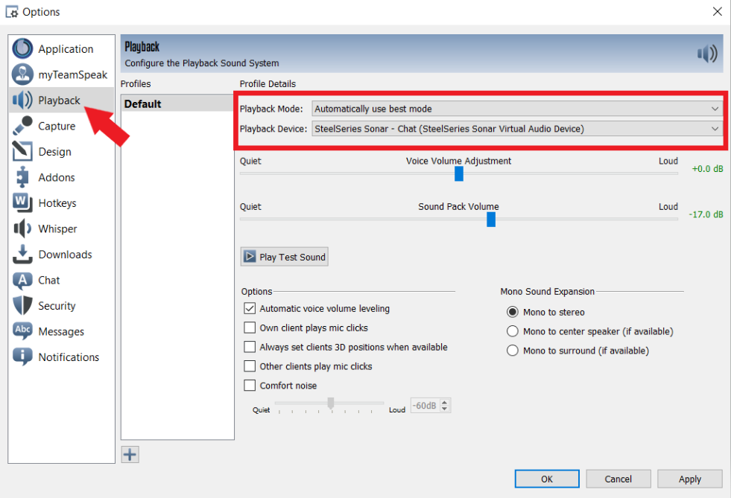Image resolution: width=731 pixels, height=498 pixels.
Task: Click the myTeamSpeak user icon
Action: coord(22,74)
